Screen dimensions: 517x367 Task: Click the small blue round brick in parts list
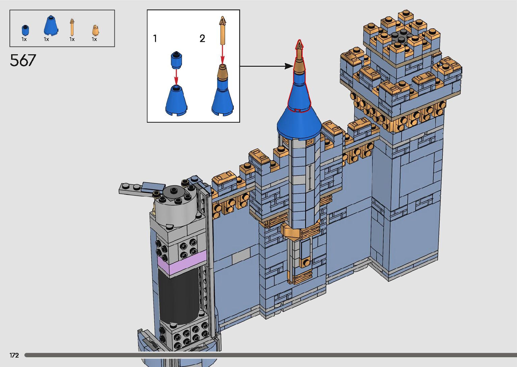(25, 30)
